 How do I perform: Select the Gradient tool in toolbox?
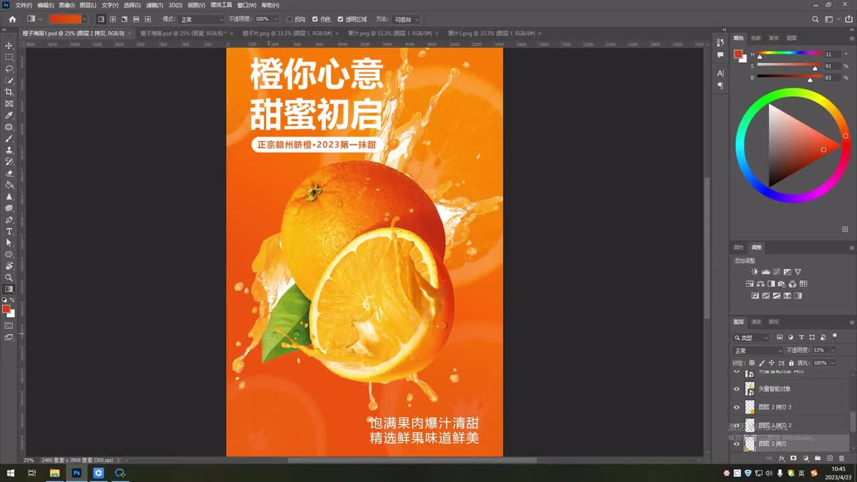[x=9, y=289]
